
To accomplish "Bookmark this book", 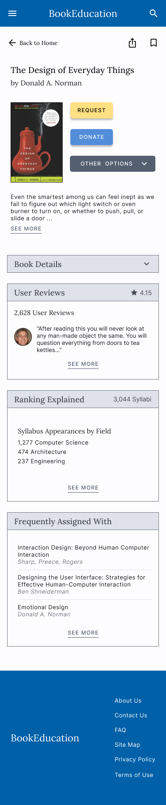I will point(154,43).
